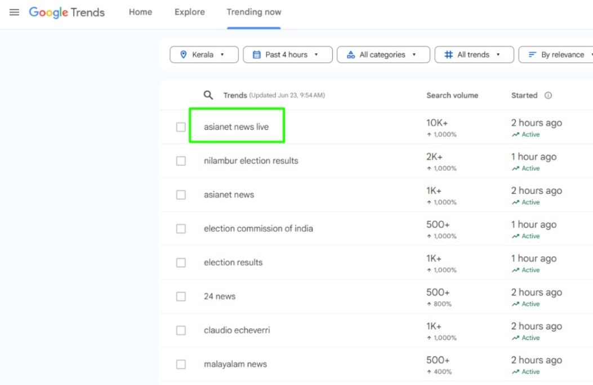Click the location pin icon on Kerala filter
Image resolution: width=593 pixels, height=385 pixels.
click(183, 55)
